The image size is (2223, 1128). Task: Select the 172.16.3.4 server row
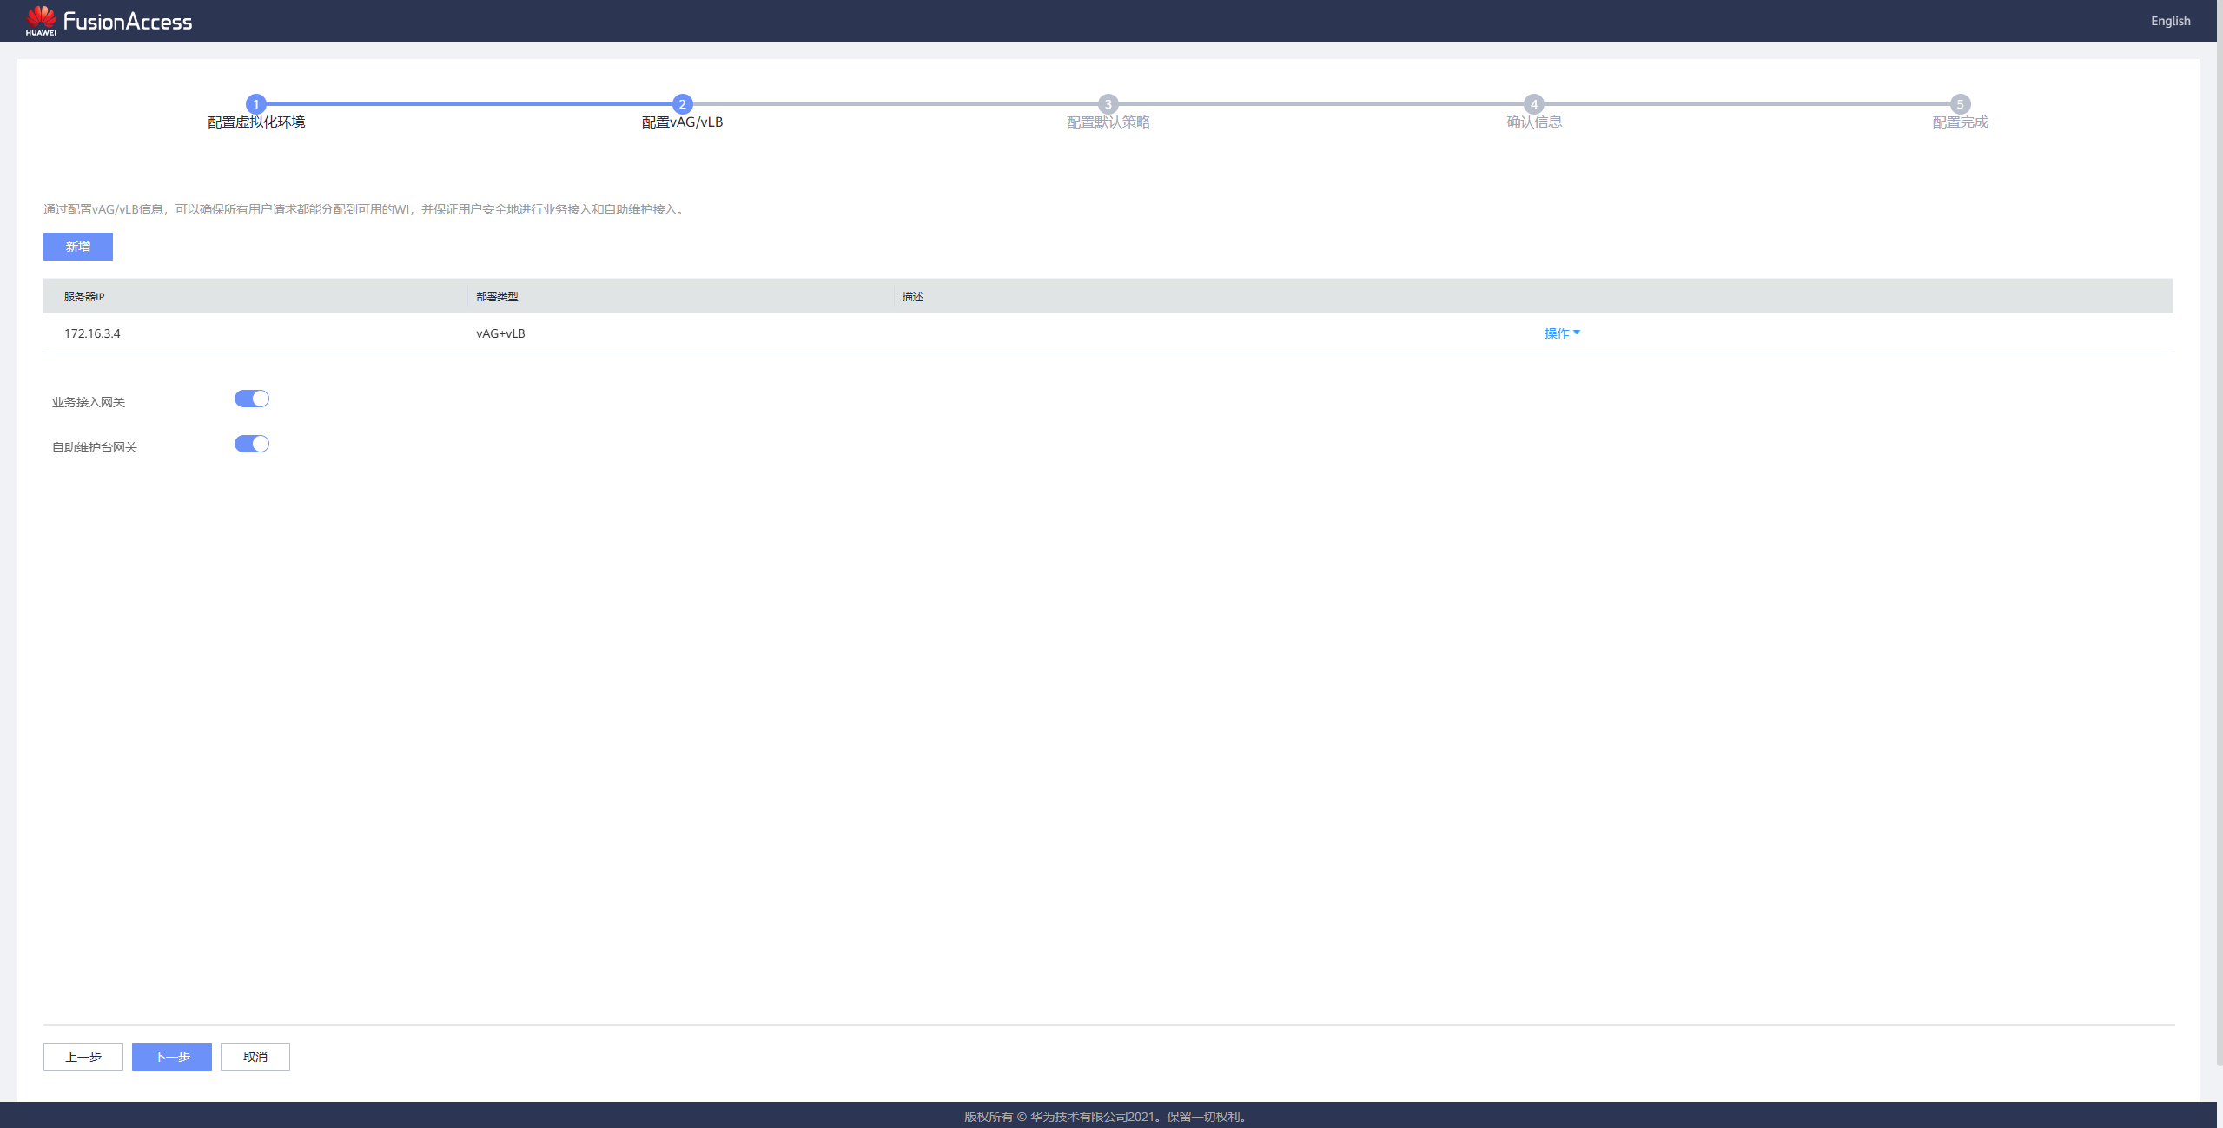pyautogui.click(x=1108, y=333)
